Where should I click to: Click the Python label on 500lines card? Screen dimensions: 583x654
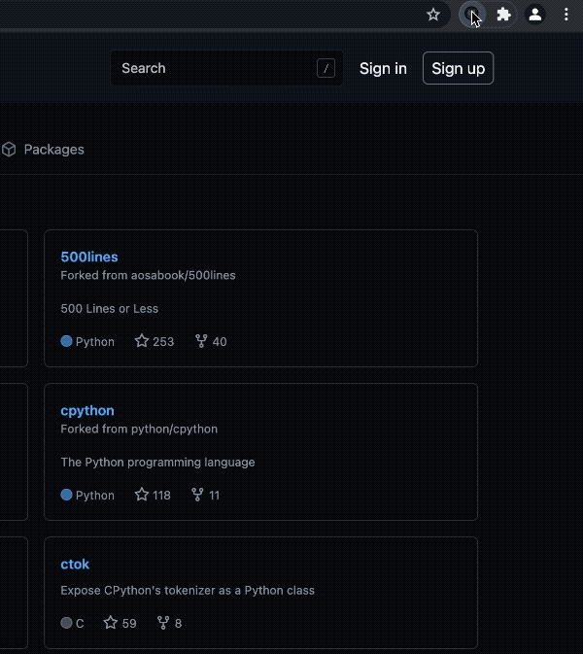coord(95,342)
